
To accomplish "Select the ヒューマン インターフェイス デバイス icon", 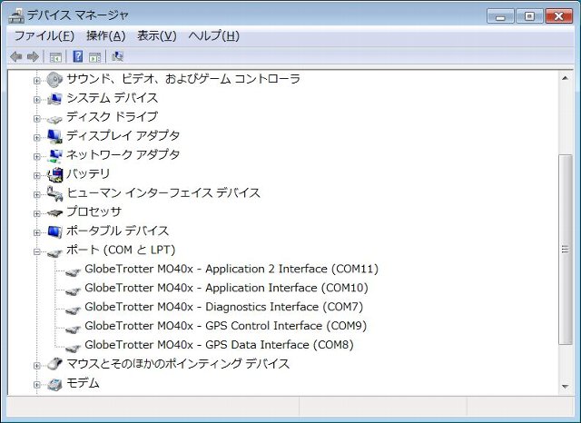I will 54,193.
